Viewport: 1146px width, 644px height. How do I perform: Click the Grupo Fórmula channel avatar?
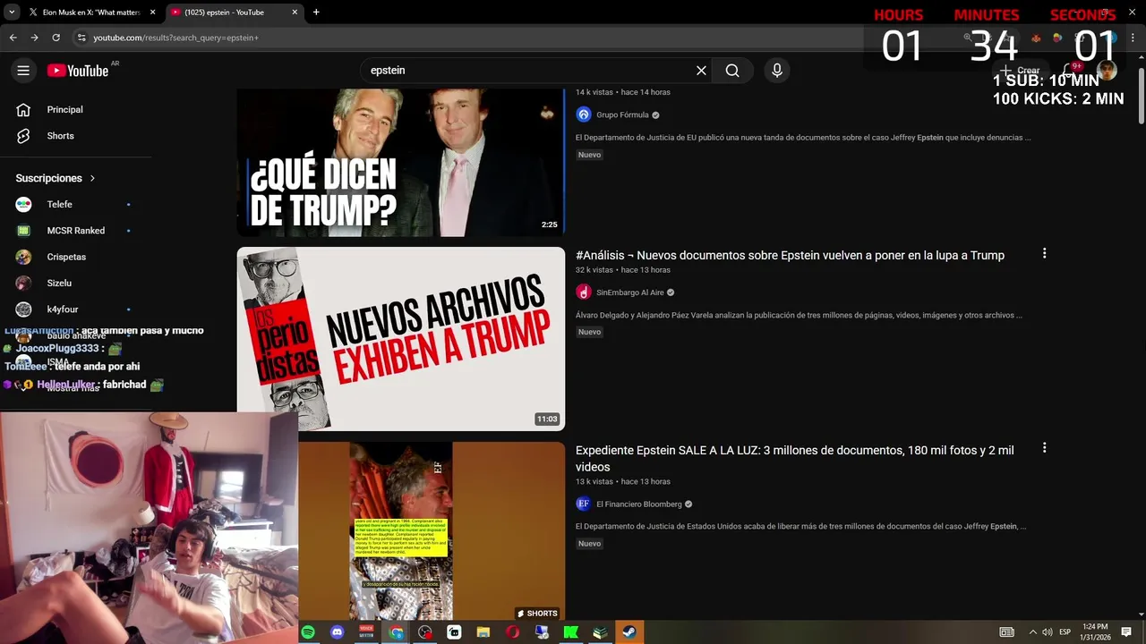(x=584, y=114)
